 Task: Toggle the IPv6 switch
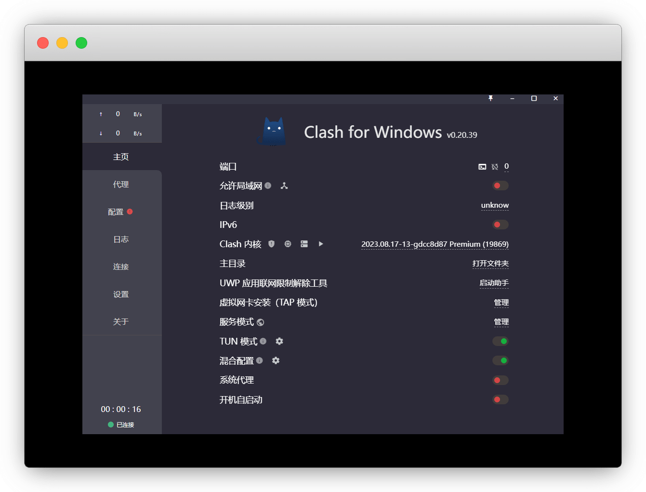(x=501, y=225)
